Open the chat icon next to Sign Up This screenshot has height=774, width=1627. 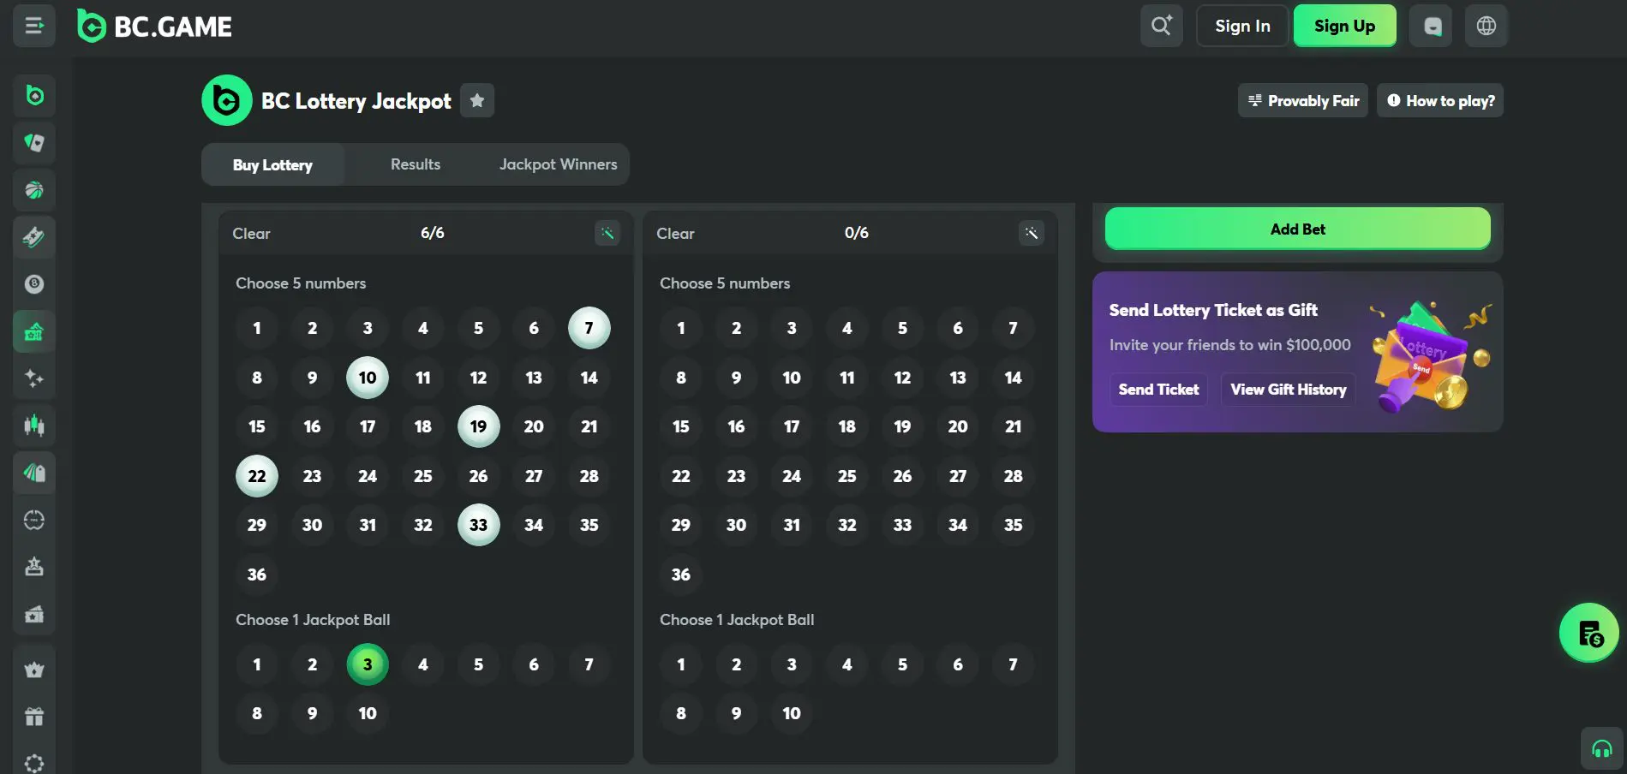click(1431, 26)
